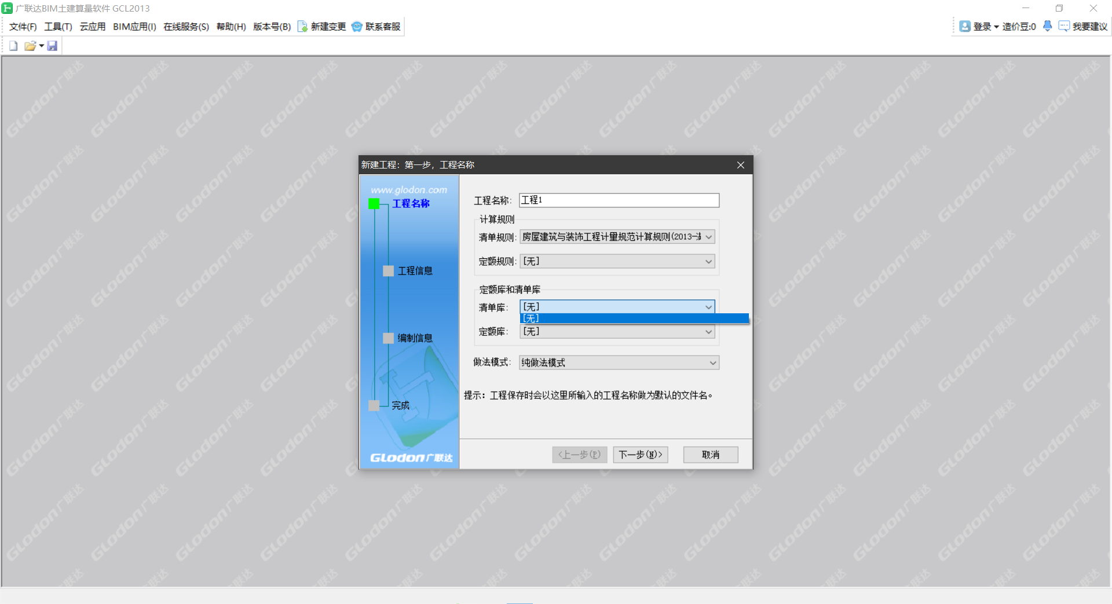Open the BIM应用(I) menu

point(134,27)
